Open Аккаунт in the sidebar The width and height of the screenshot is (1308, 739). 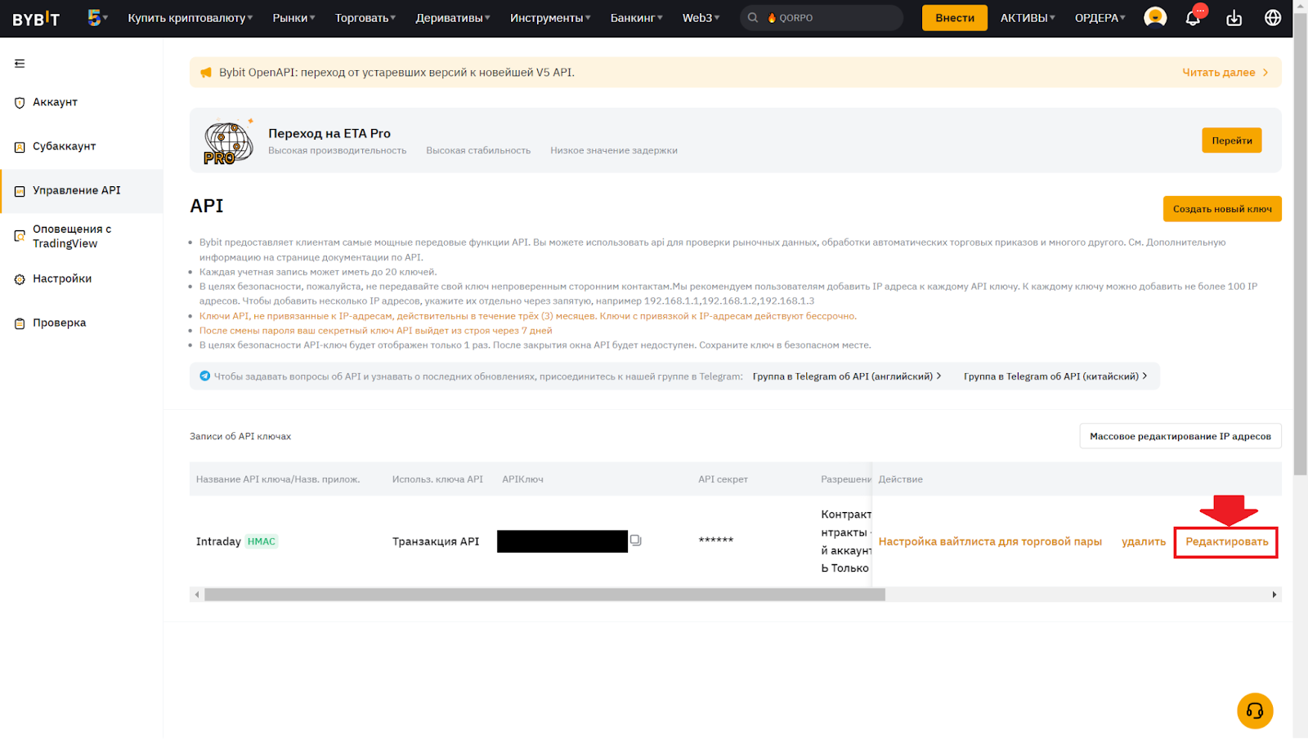[x=55, y=102]
